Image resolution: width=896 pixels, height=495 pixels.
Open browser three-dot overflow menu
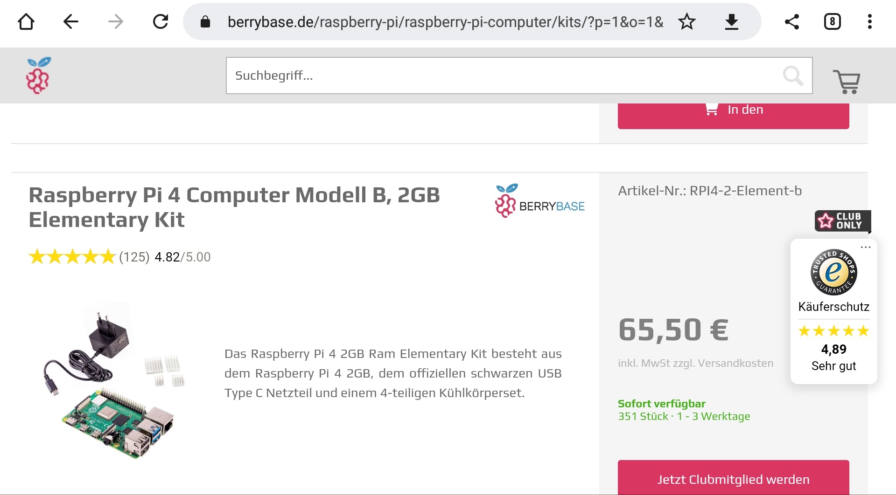[869, 21]
